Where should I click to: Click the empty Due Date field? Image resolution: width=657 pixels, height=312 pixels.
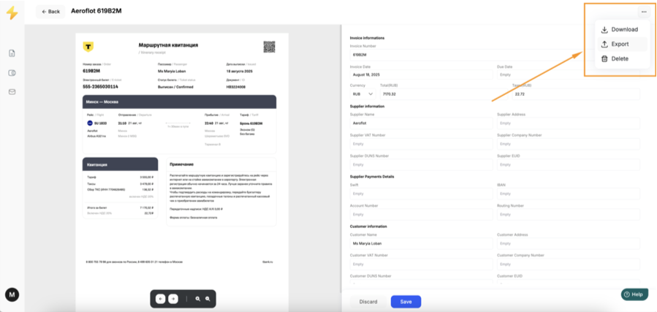click(568, 75)
